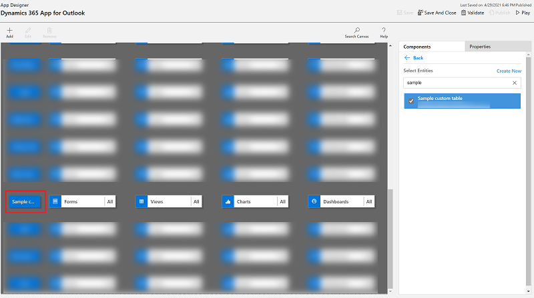Switch to the Components tab
This screenshot has height=298, width=534.
pyautogui.click(x=431, y=47)
